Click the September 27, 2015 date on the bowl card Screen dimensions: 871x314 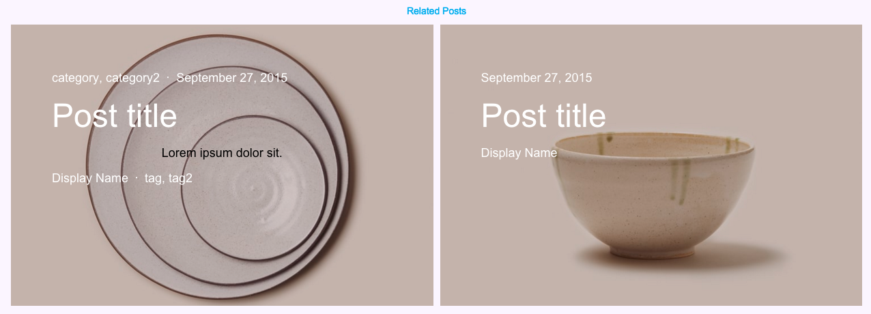537,78
